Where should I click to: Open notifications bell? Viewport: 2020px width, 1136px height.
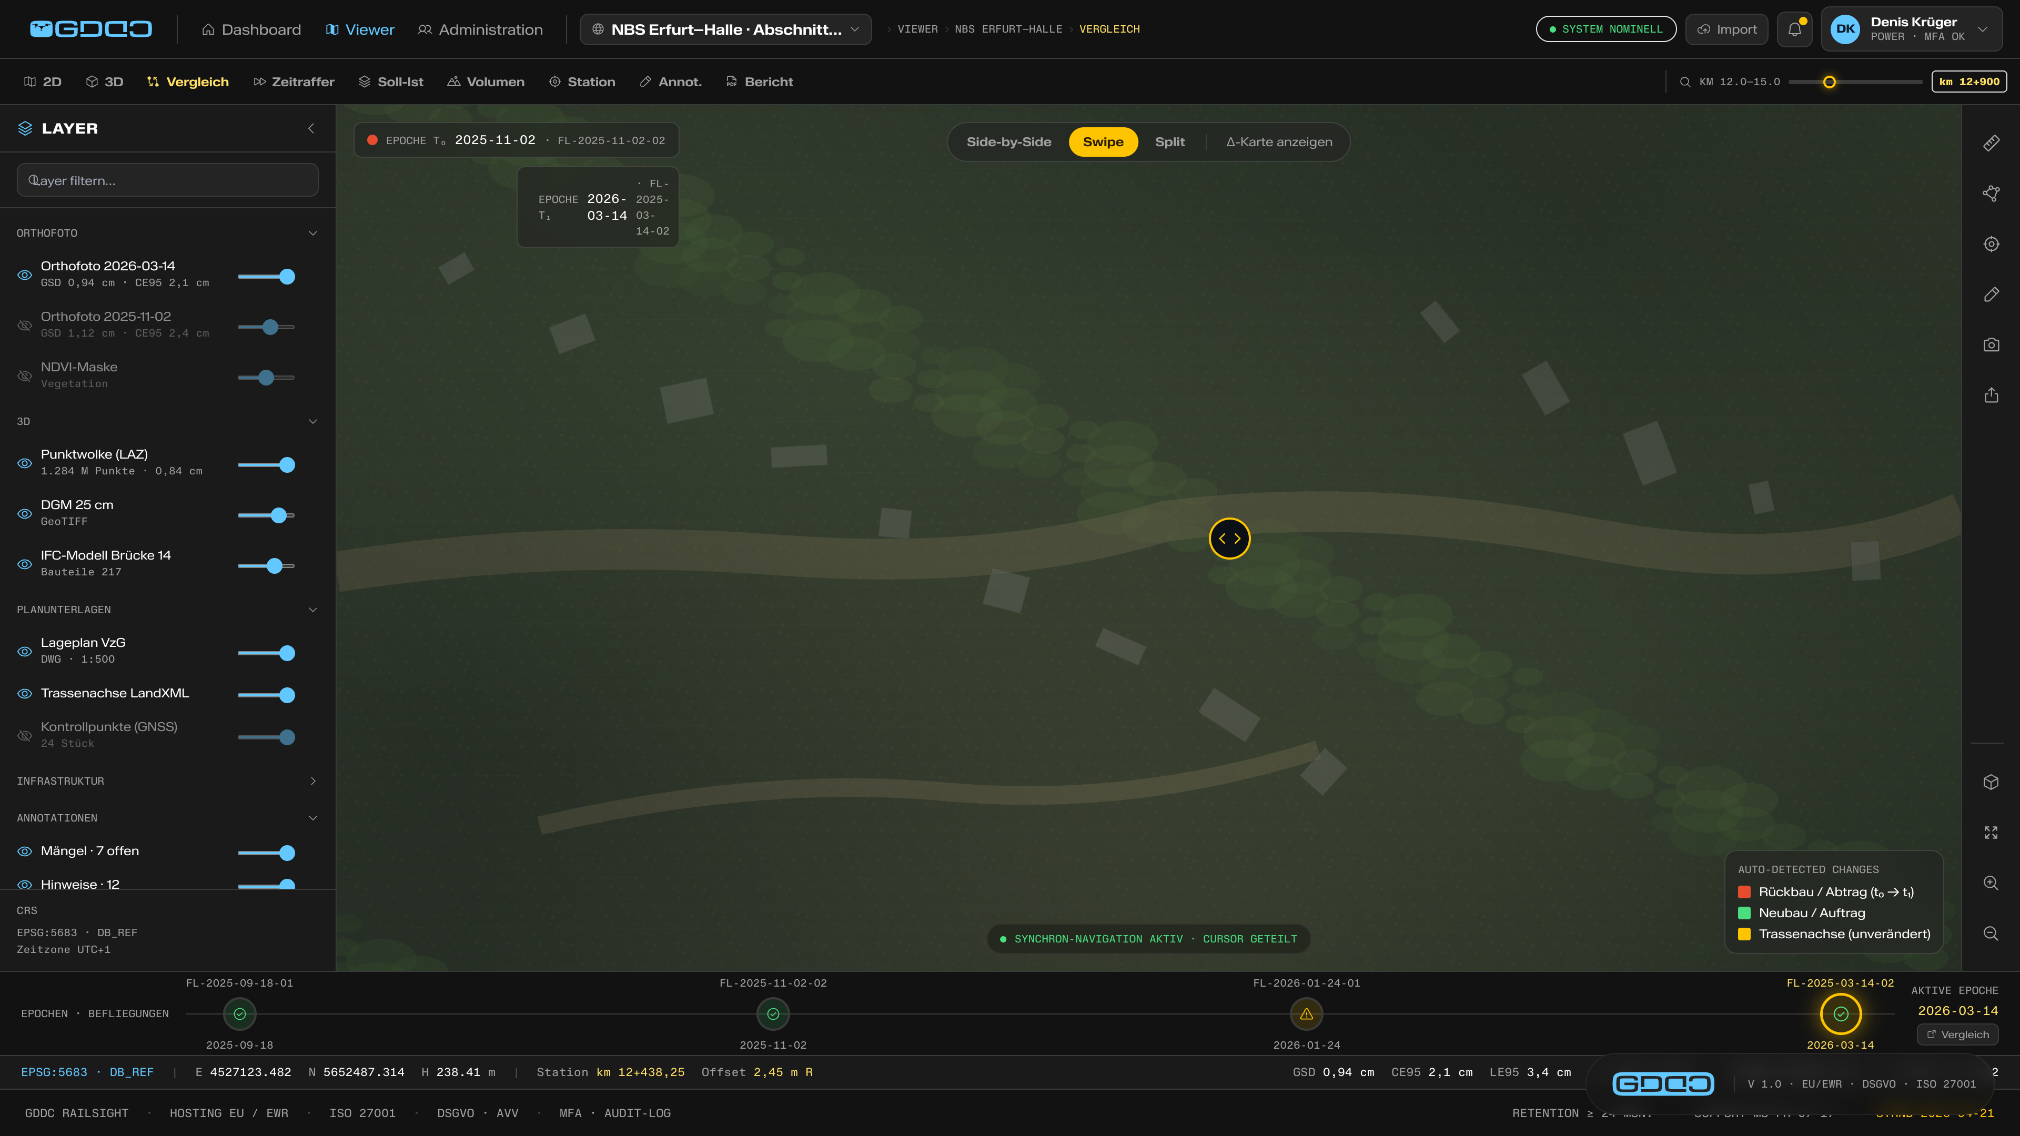pos(1795,30)
